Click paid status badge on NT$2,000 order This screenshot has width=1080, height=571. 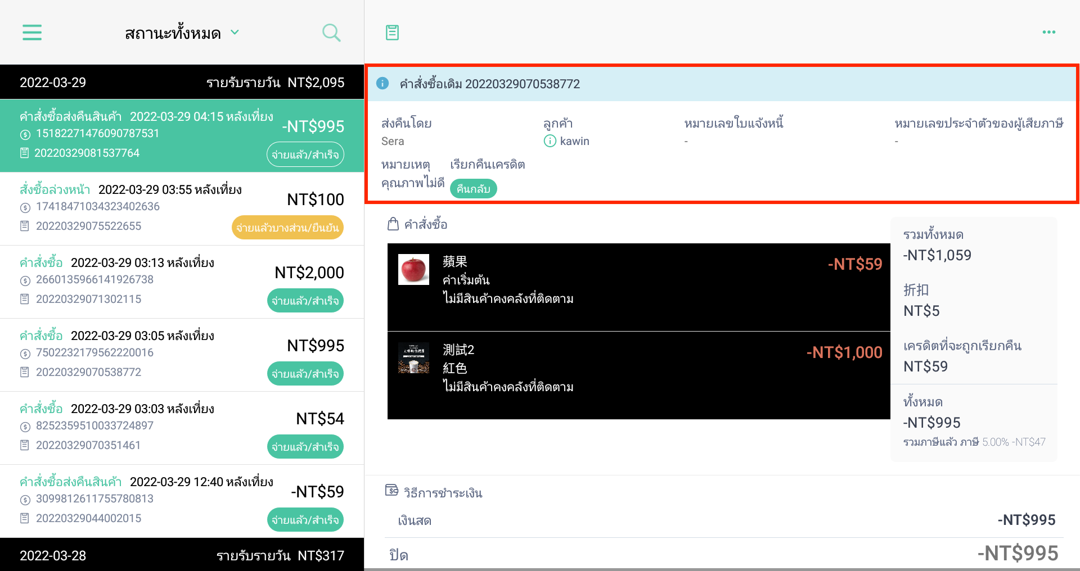point(305,301)
